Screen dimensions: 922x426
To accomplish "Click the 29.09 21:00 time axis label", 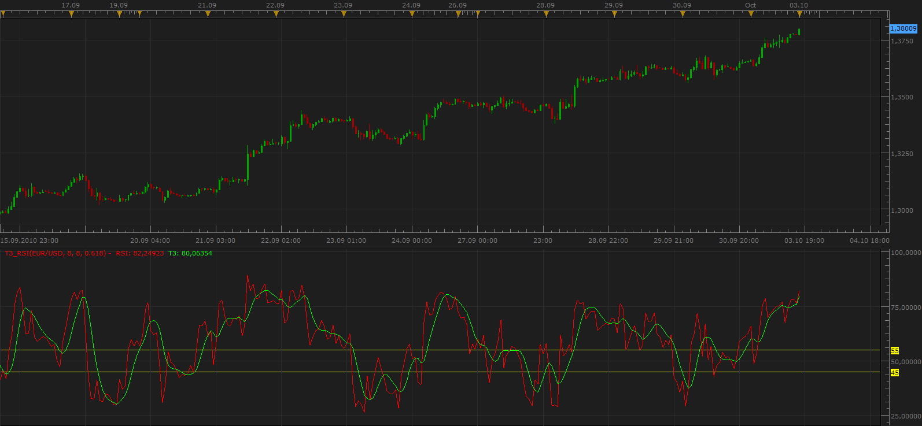I will coord(673,240).
